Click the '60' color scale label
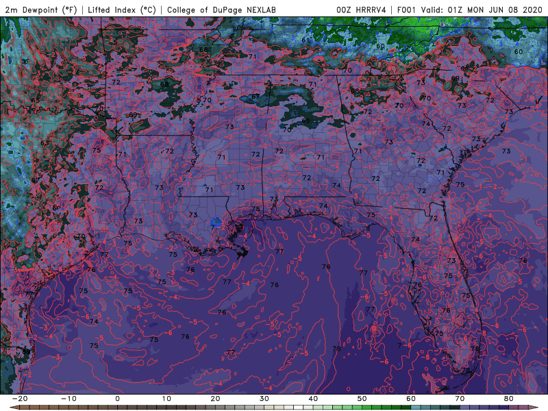The image size is (548, 411). (x=411, y=399)
